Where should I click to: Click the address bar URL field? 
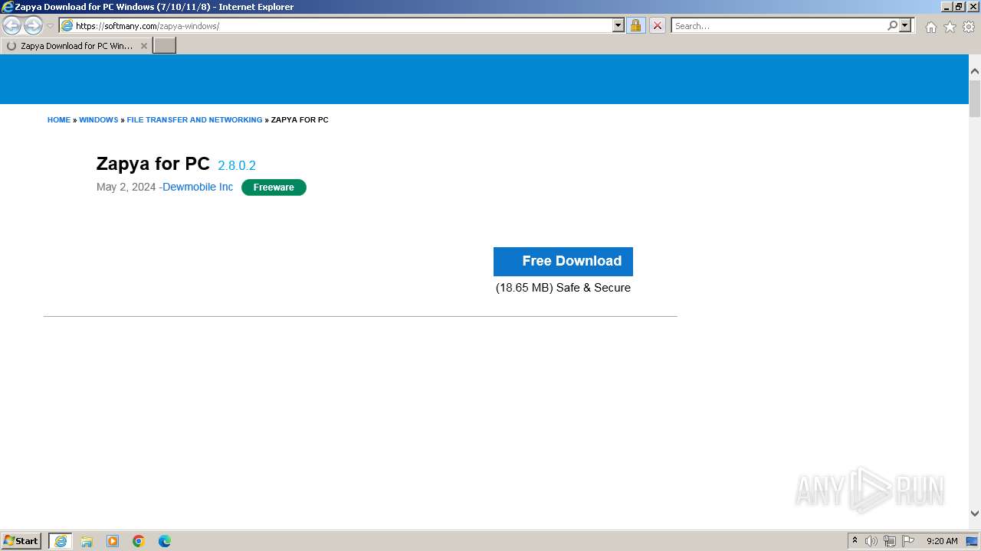tap(343, 26)
